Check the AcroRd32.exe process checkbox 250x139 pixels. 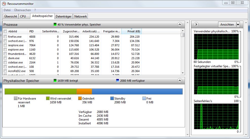point(5,71)
